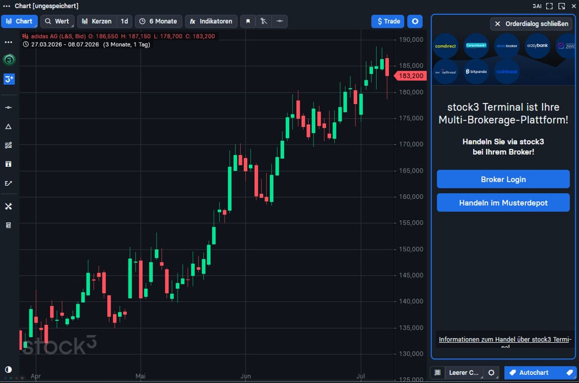579x383 pixels.
Task: Click the Broker Login button
Action: tap(503, 179)
